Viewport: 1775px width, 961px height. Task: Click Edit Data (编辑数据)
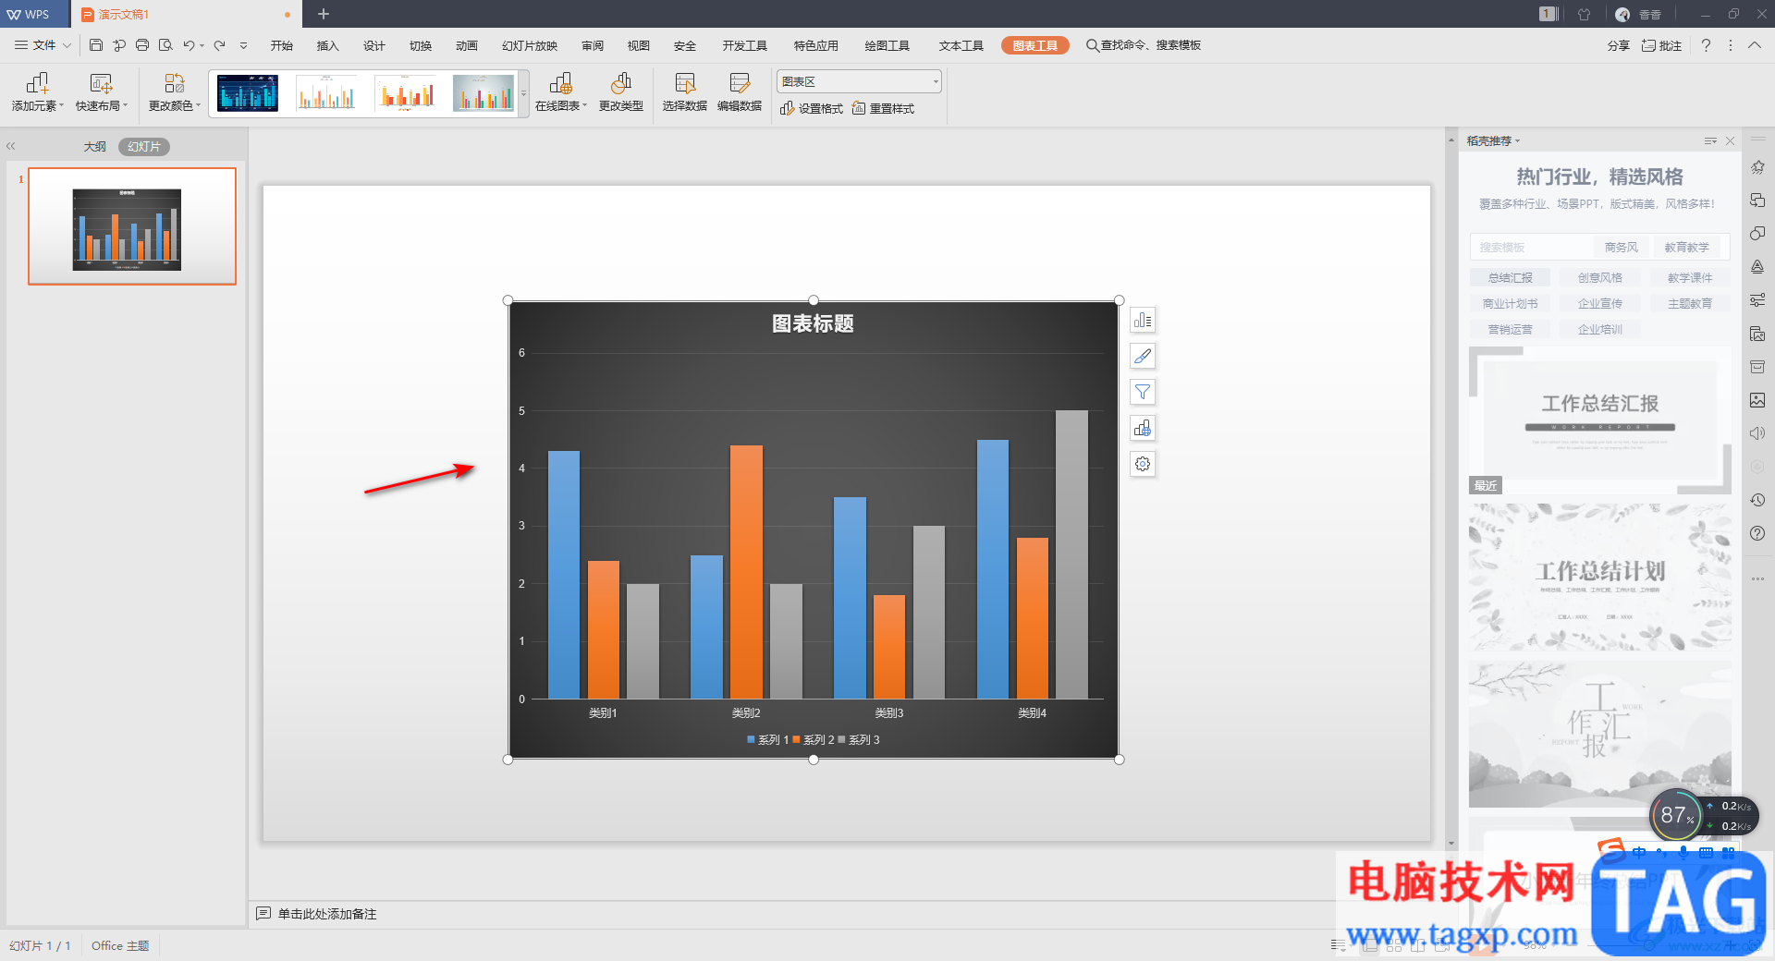[x=740, y=92]
